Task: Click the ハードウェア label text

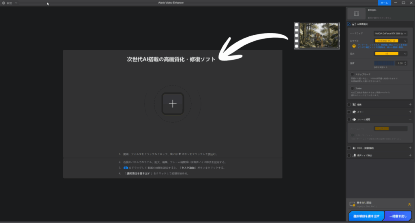Action: pos(356,34)
